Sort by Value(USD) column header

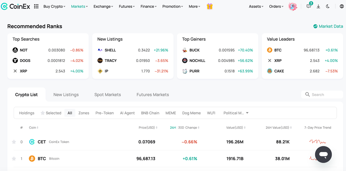pyautogui.click(x=236, y=127)
